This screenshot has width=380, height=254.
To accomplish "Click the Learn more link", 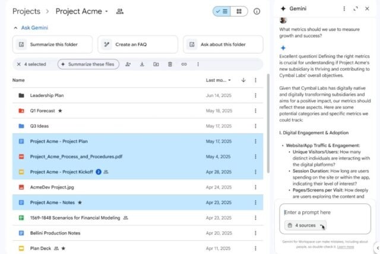I will point(346,247).
